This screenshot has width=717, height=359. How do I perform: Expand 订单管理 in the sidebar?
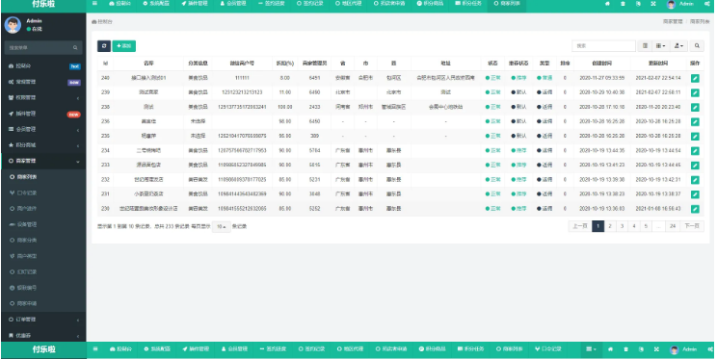(43, 320)
